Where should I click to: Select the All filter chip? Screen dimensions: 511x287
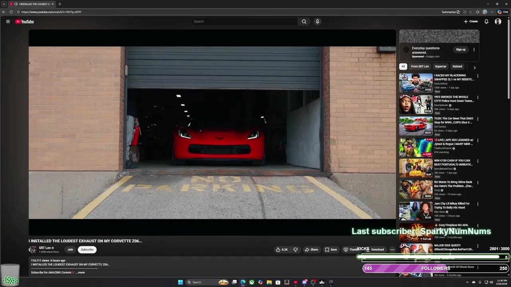(x=403, y=67)
